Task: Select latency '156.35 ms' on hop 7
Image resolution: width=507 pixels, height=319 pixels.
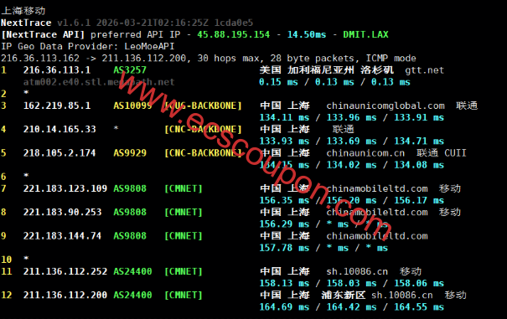Action: point(284,200)
